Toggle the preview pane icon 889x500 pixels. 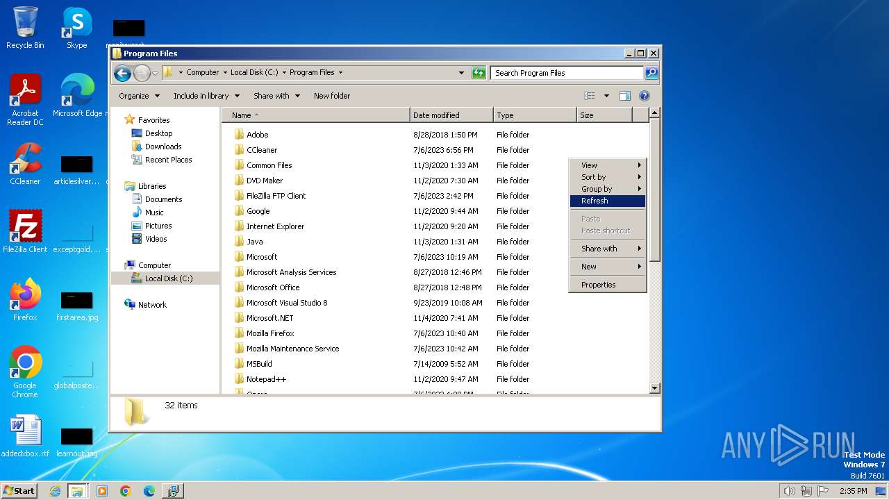(625, 96)
